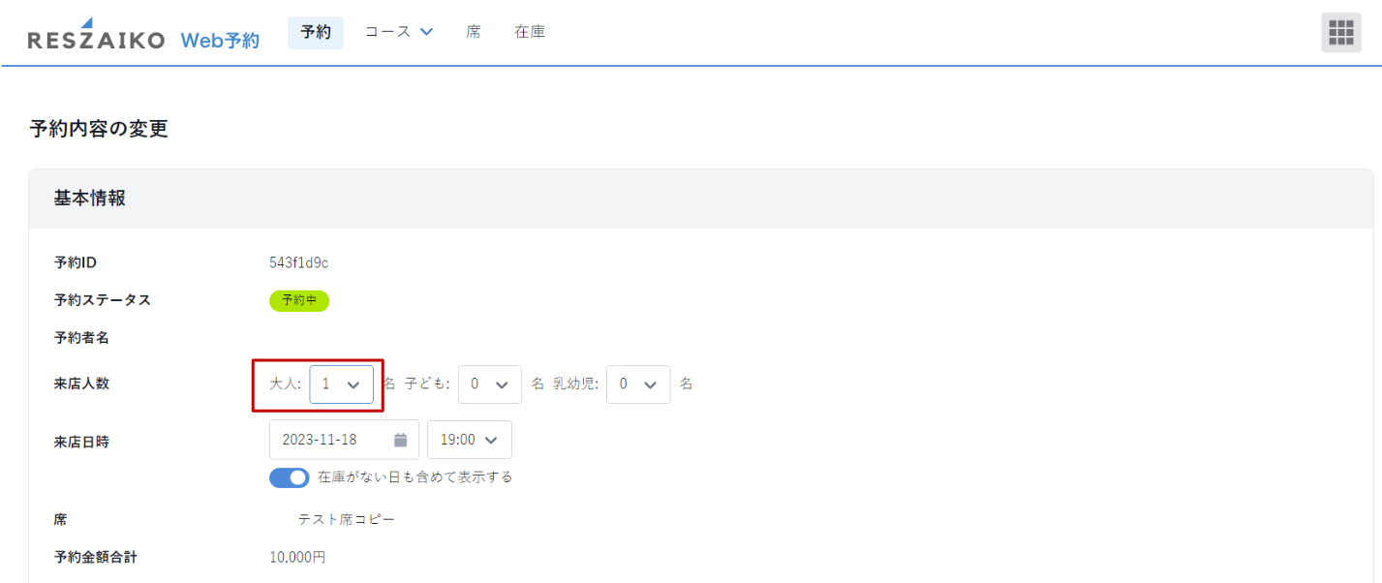Click the Web予約 header link
The height and width of the screenshot is (583, 1382).
(x=220, y=40)
